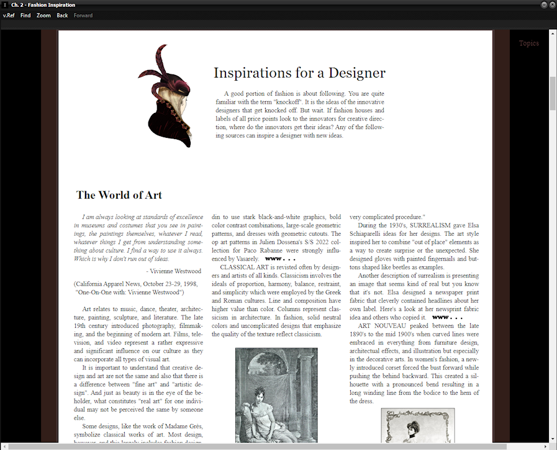
Task: Click the words 'ART NOUVEAU' in column three
Action: 381,326
